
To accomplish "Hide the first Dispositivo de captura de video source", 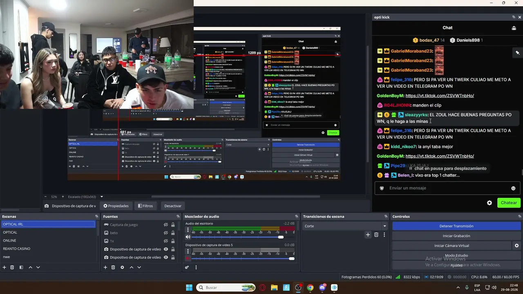I will [166, 249].
